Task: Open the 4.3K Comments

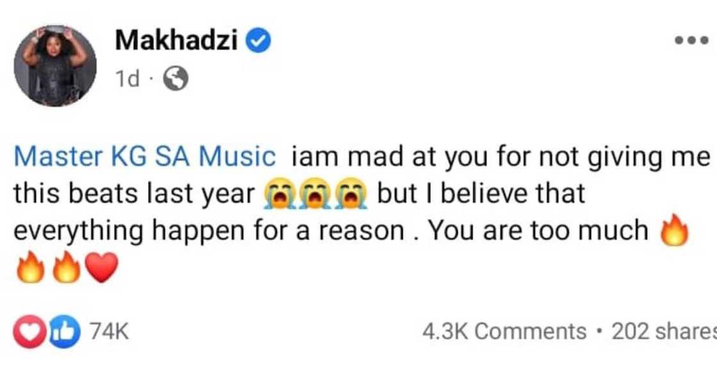Action: (x=504, y=331)
